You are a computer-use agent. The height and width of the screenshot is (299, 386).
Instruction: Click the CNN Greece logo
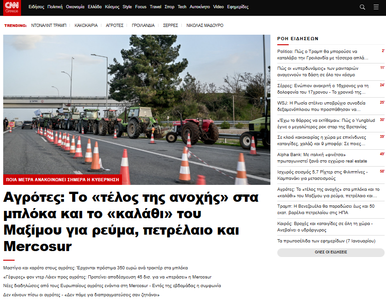click(12, 7)
